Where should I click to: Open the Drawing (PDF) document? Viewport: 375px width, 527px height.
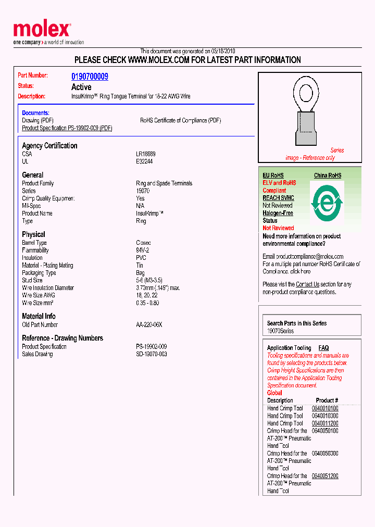click(x=37, y=120)
